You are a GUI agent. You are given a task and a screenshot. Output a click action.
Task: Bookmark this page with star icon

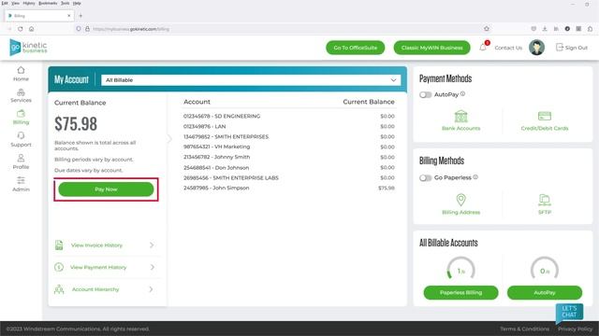click(487, 29)
